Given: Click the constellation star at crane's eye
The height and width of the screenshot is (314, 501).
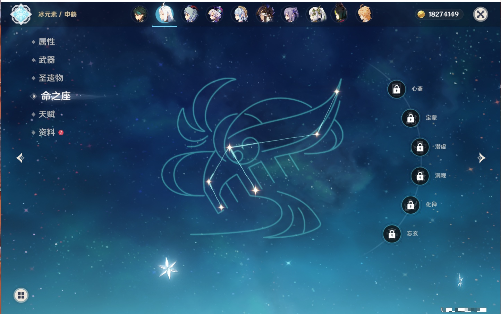Looking at the screenshot, I should 229,148.
